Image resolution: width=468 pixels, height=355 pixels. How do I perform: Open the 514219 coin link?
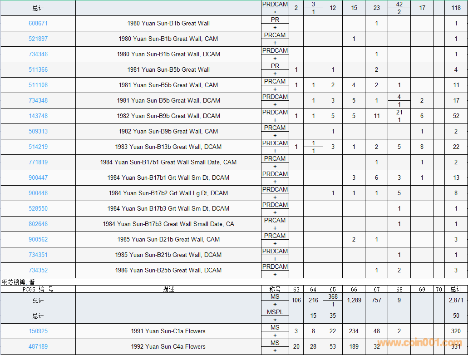click(38, 147)
